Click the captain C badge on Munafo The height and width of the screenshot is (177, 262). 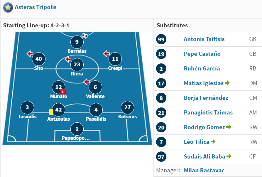[63, 92]
